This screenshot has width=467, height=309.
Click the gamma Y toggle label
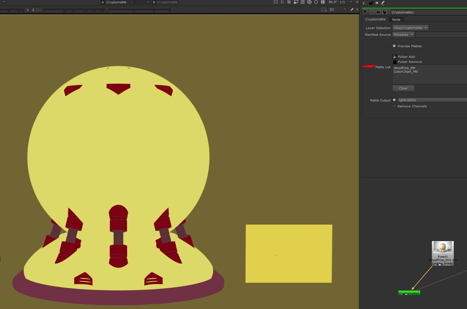[x=28, y=10]
